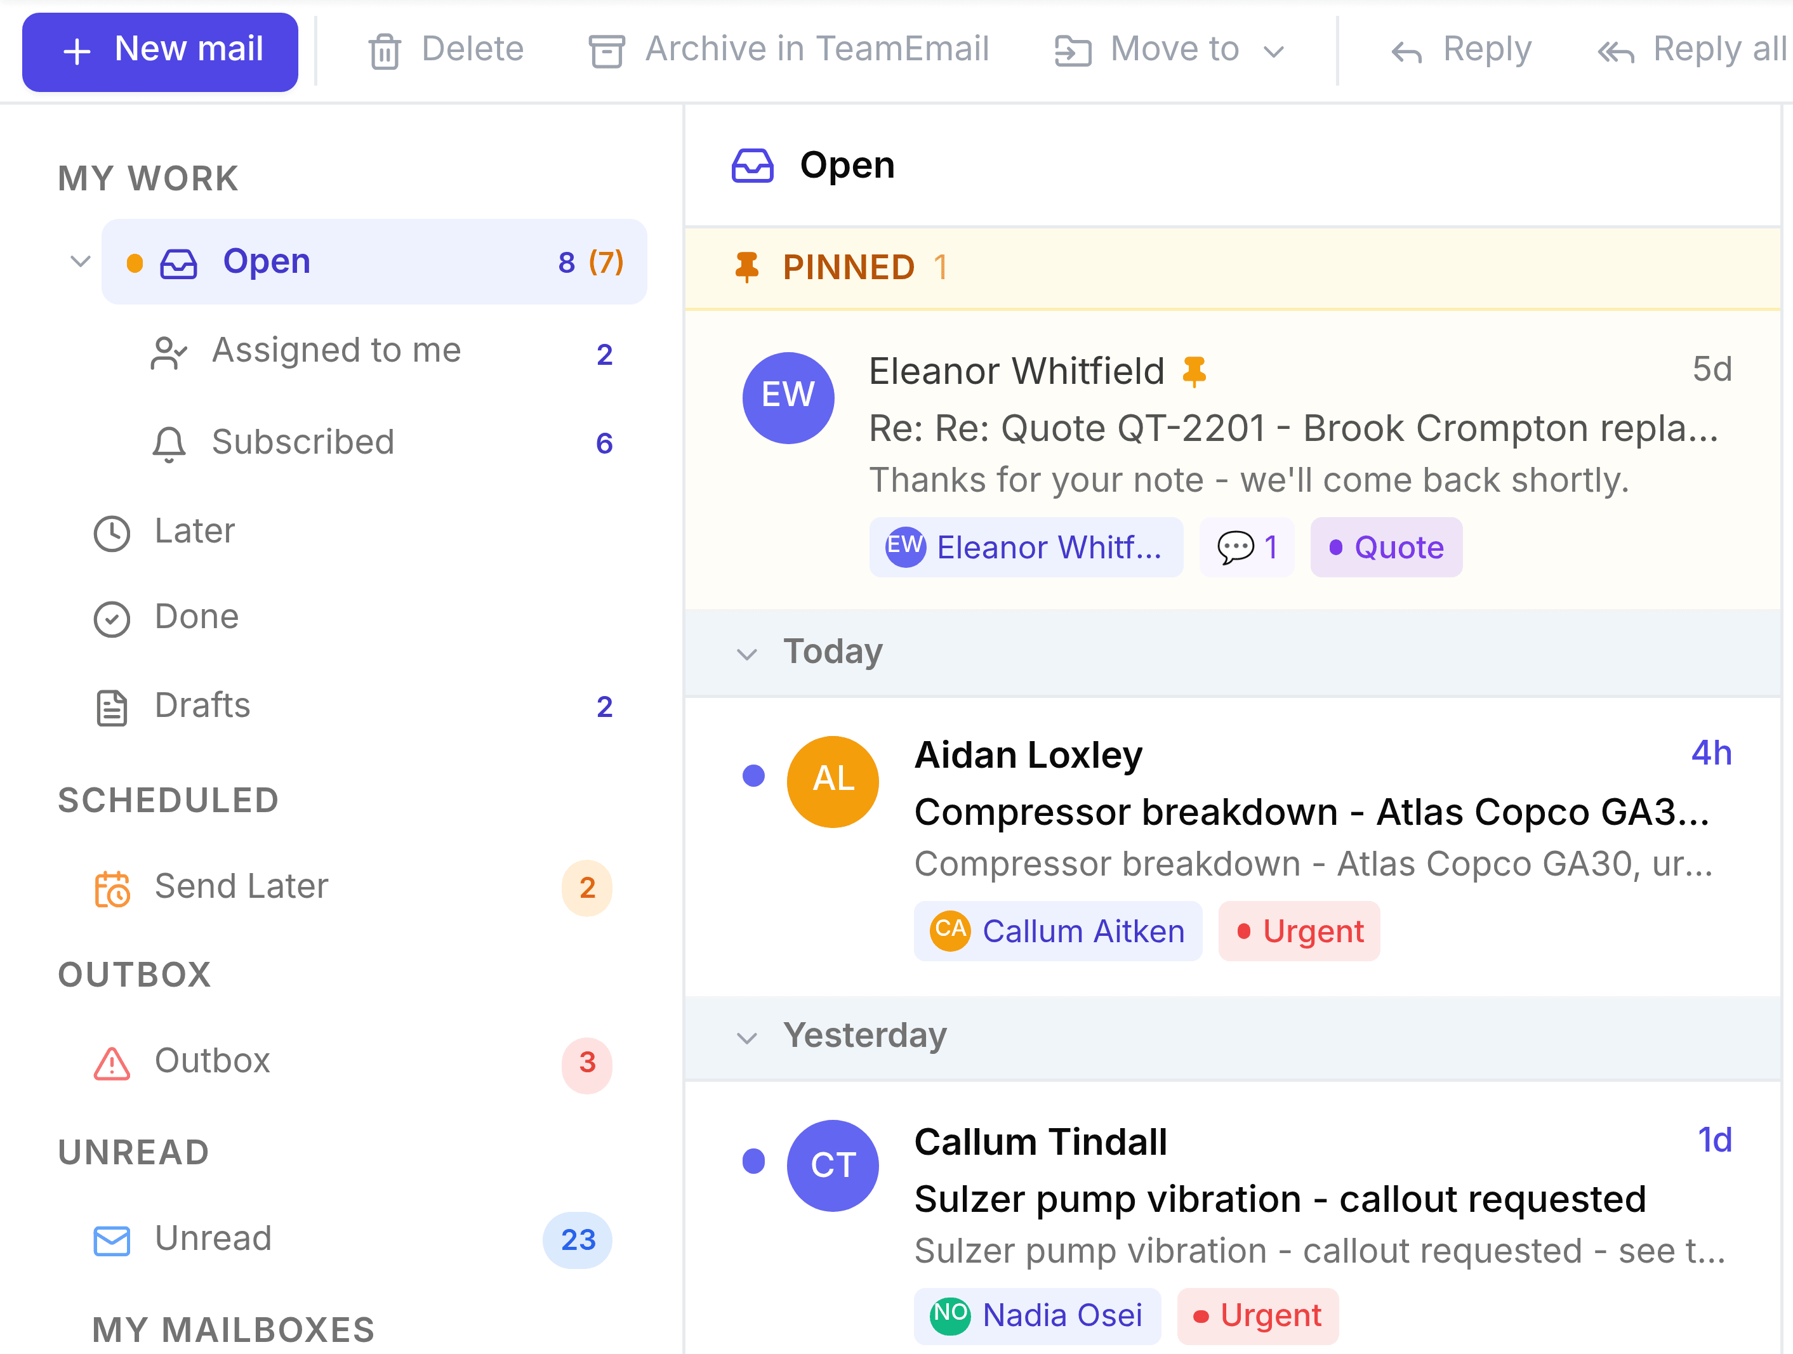Click the Urgent tag on Aidan Loxley email
The height and width of the screenshot is (1354, 1793).
[x=1299, y=931]
